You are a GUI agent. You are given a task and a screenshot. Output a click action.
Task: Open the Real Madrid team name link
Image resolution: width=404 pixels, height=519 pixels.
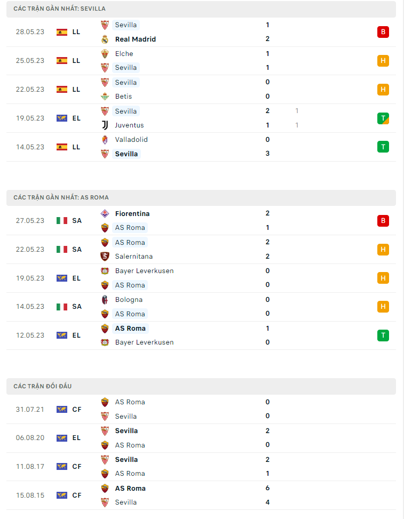136,39
